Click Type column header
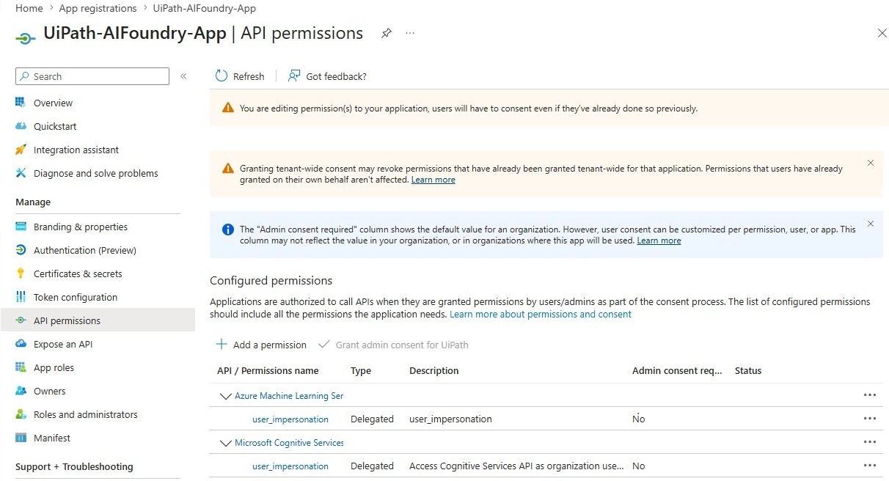 [361, 371]
